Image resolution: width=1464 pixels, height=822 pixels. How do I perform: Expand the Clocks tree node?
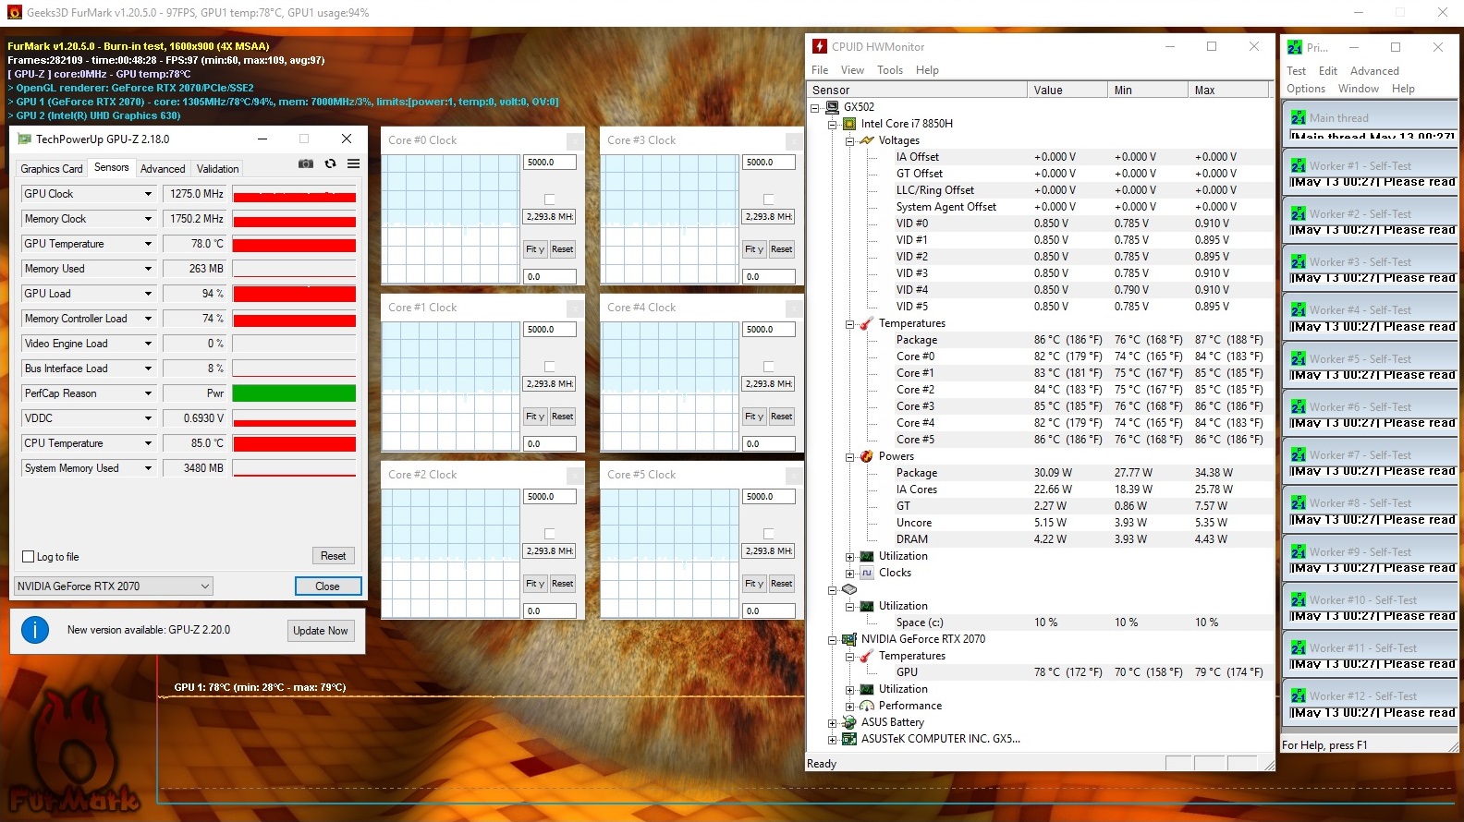coord(849,573)
